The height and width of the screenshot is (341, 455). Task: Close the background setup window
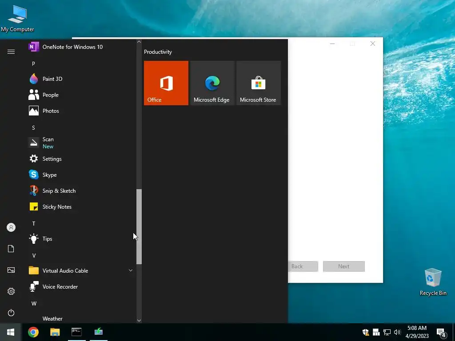373,44
